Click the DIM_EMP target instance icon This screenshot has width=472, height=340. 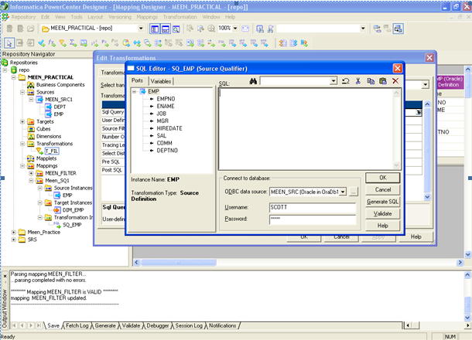pyautogui.click(x=57, y=210)
